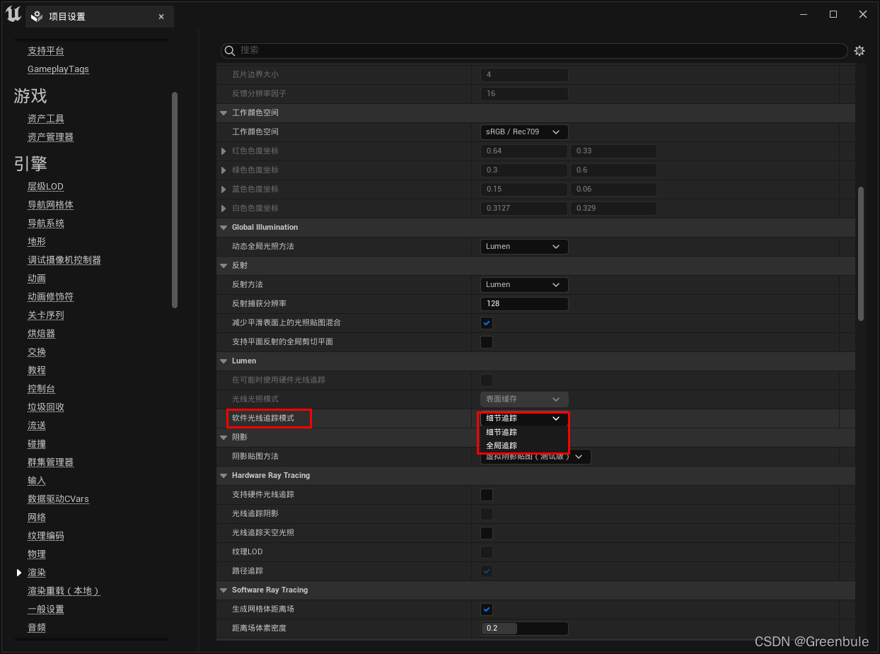Toggle 路径追踪 checkbox
The height and width of the screenshot is (654, 880).
487,571
